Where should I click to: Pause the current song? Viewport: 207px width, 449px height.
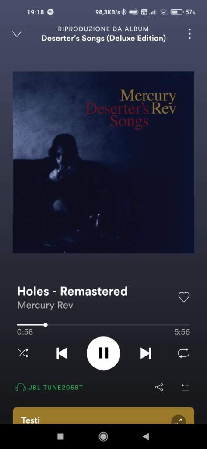click(103, 353)
